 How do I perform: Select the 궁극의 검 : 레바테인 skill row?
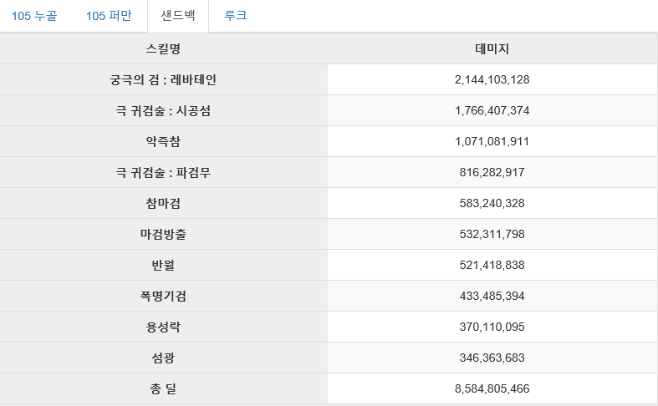point(329,79)
